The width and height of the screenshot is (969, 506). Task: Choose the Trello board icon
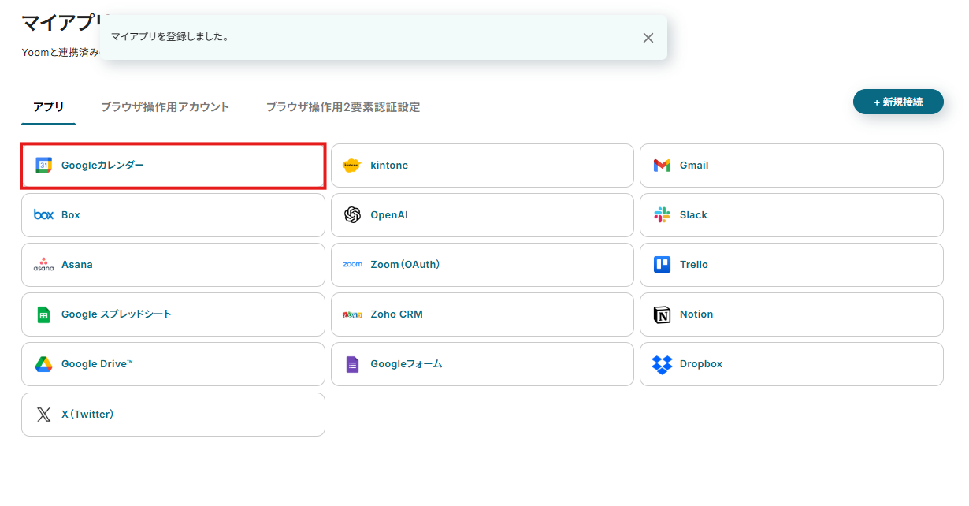662,265
